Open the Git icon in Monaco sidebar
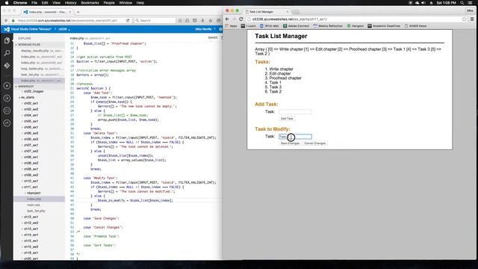This screenshot has width=478, height=269. (7, 66)
